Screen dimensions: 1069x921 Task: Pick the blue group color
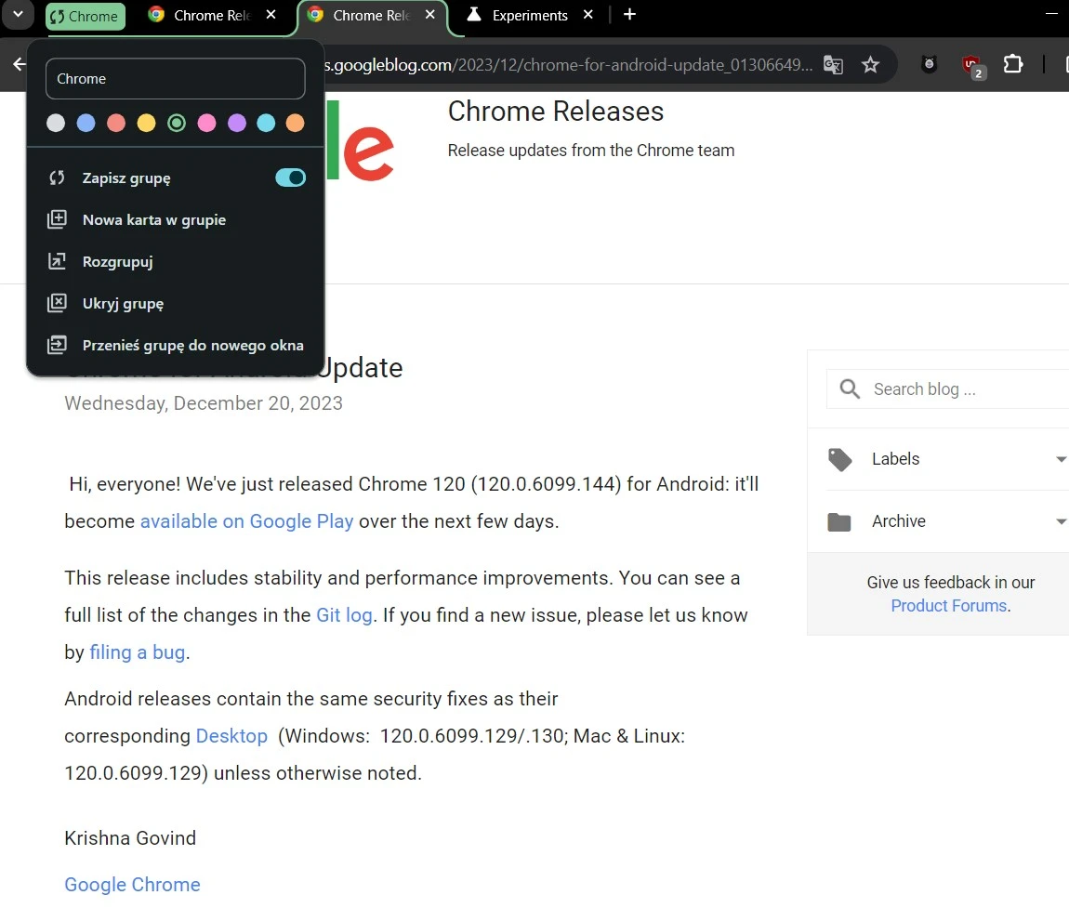(86, 123)
